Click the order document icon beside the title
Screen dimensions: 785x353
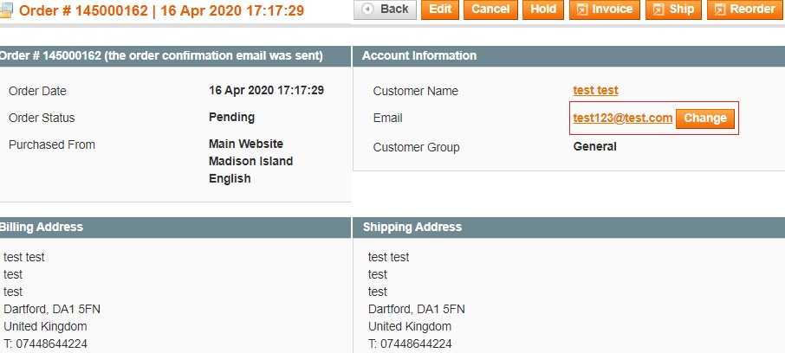coord(7,11)
